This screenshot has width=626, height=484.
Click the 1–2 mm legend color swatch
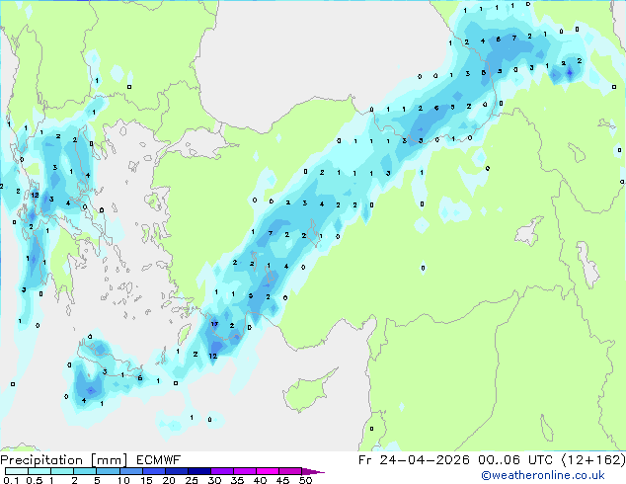pos(62,471)
